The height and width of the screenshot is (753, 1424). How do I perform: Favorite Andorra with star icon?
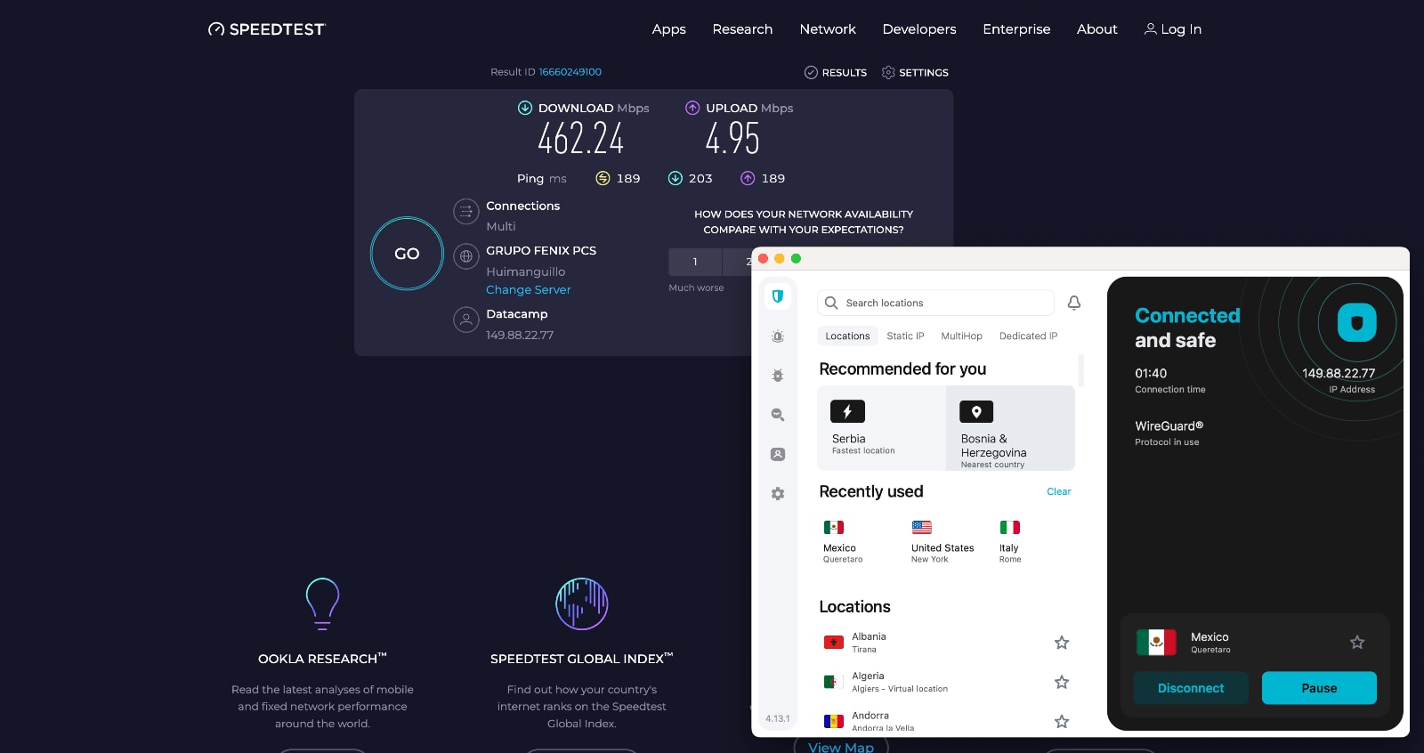tap(1062, 721)
